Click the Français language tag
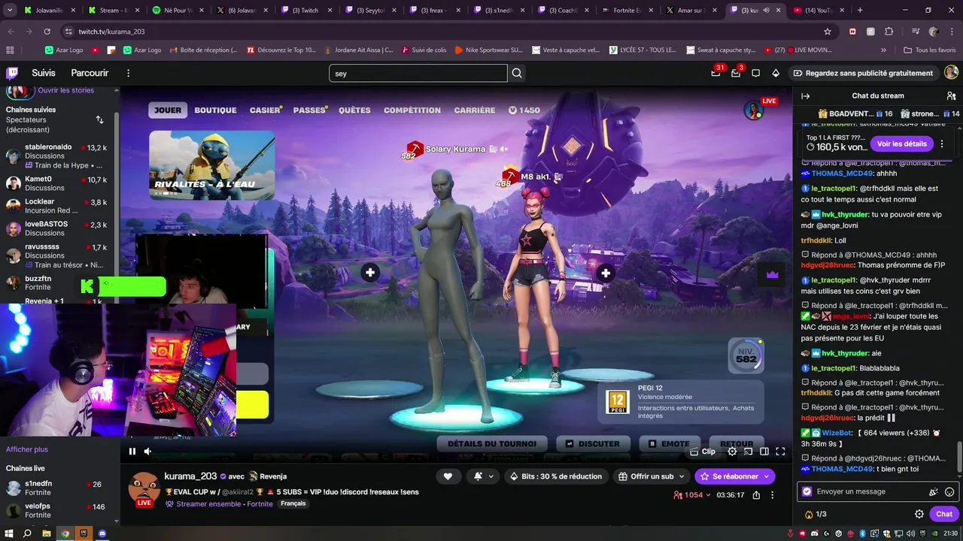The height and width of the screenshot is (541, 963). click(293, 503)
